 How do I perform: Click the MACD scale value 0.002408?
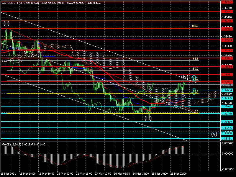tap(227, 143)
